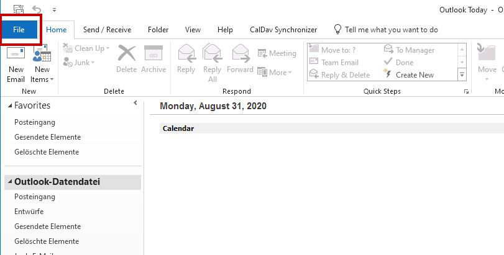Open Gelöschte Elemente under Favorites
The image size is (504, 255).
click(x=47, y=152)
